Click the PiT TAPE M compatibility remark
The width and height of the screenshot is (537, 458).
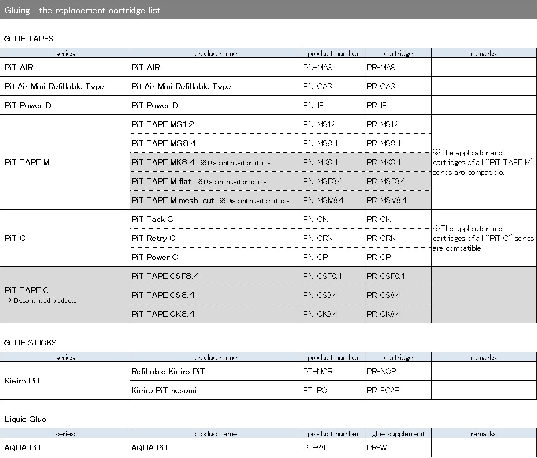coord(483,162)
